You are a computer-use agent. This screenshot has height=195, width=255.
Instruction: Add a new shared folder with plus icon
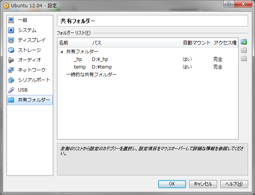pos(244,42)
